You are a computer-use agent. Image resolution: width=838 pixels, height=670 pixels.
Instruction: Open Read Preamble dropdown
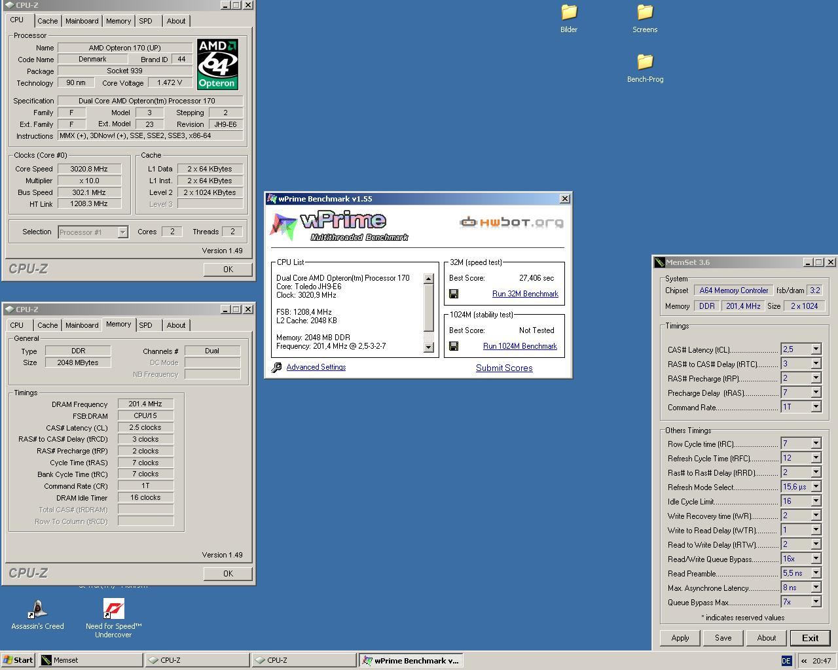point(801,573)
